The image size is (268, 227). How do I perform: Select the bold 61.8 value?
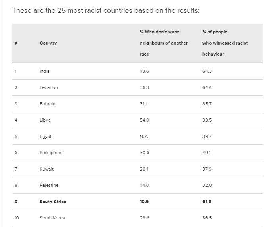click(x=207, y=202)
